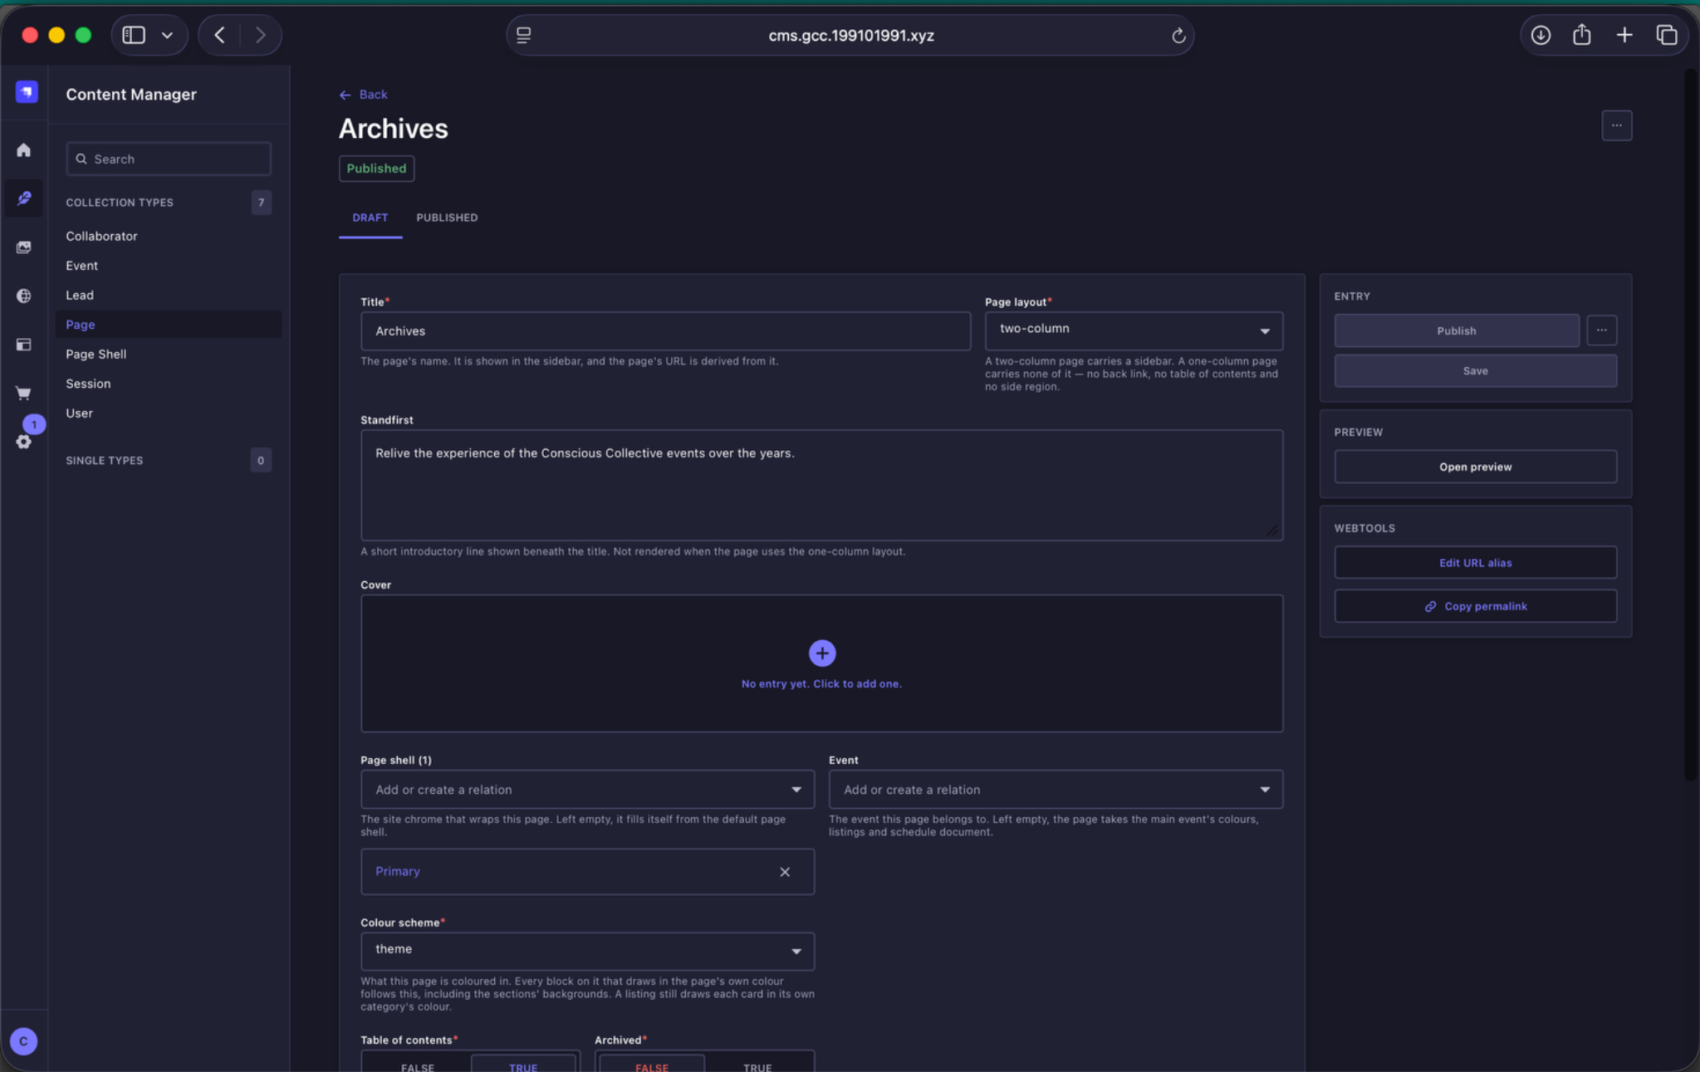Switch to the DRAFT tab
This screenshot has width=1700, height=1072.
click(x=370, y=218)
